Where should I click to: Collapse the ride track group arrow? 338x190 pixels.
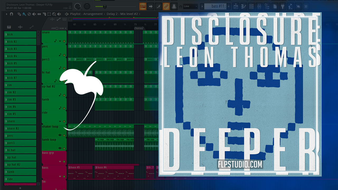(x=60, y=121)
